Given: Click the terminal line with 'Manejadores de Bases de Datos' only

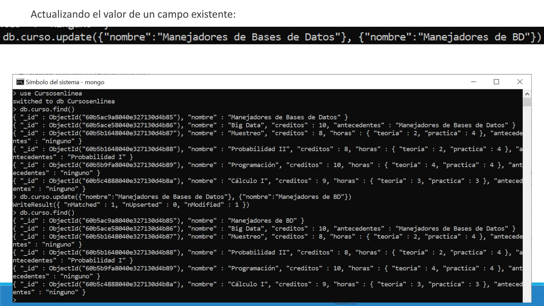Looking at the screenshot, I should [x=180, y=117].
